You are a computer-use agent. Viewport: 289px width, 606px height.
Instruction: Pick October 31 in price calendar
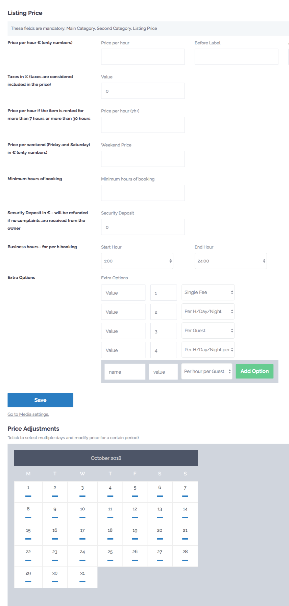(82, 577)
